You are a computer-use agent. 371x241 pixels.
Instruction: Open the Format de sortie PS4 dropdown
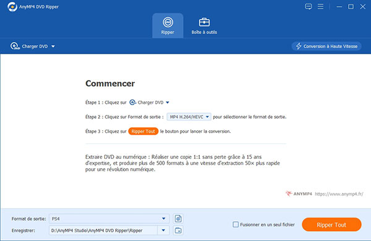(109, 219)
